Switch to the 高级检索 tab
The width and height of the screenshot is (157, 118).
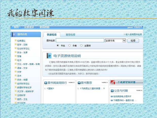pos(70,35)
